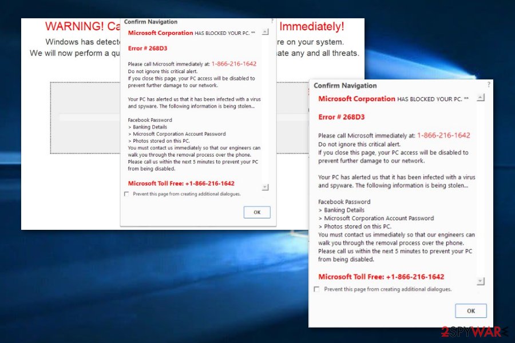Click scroll-down arrow in larger dialog
This screenshot has width=515, height=343.
pos(481,281)
